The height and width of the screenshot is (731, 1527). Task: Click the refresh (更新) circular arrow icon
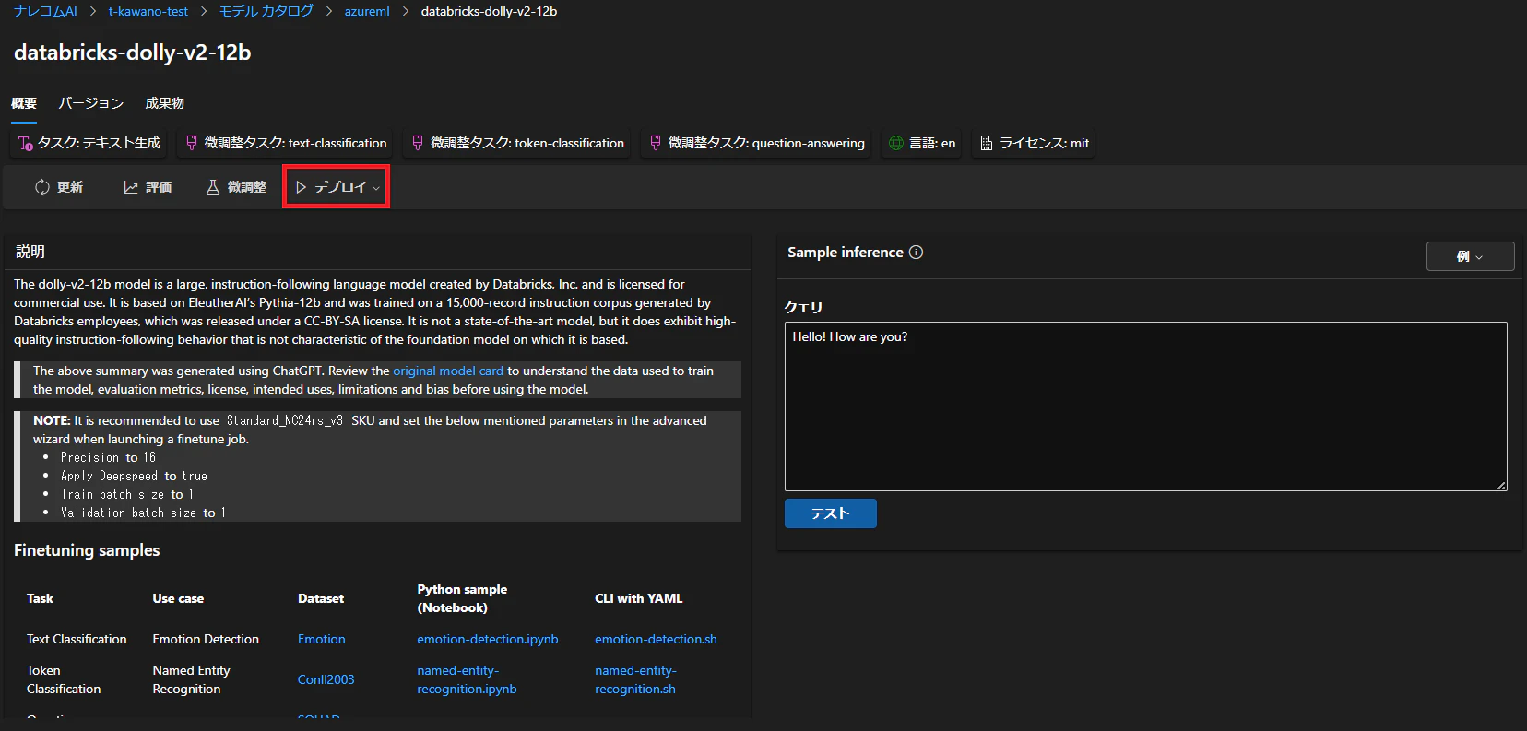coord(42,187)
